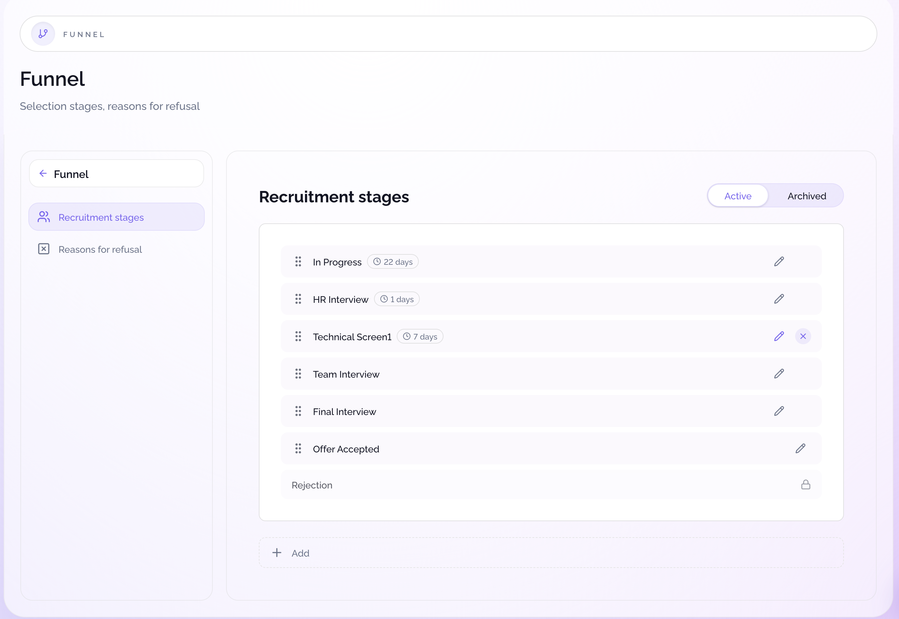Edit the Final Interview stage

click(779, 411)
